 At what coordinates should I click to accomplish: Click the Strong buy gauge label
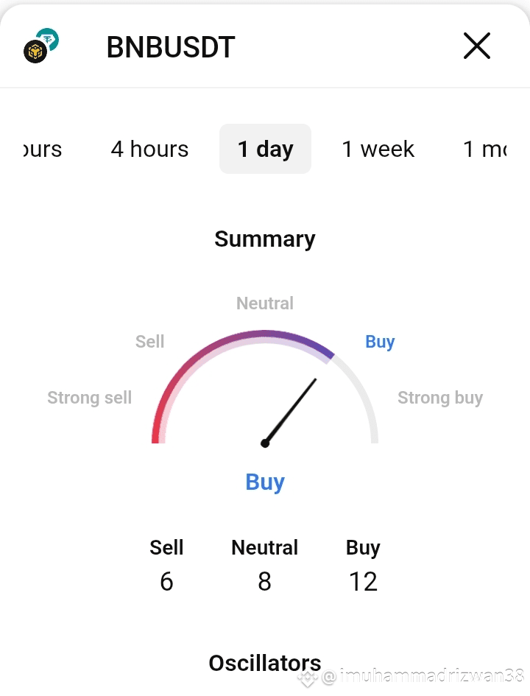point(440,398)
